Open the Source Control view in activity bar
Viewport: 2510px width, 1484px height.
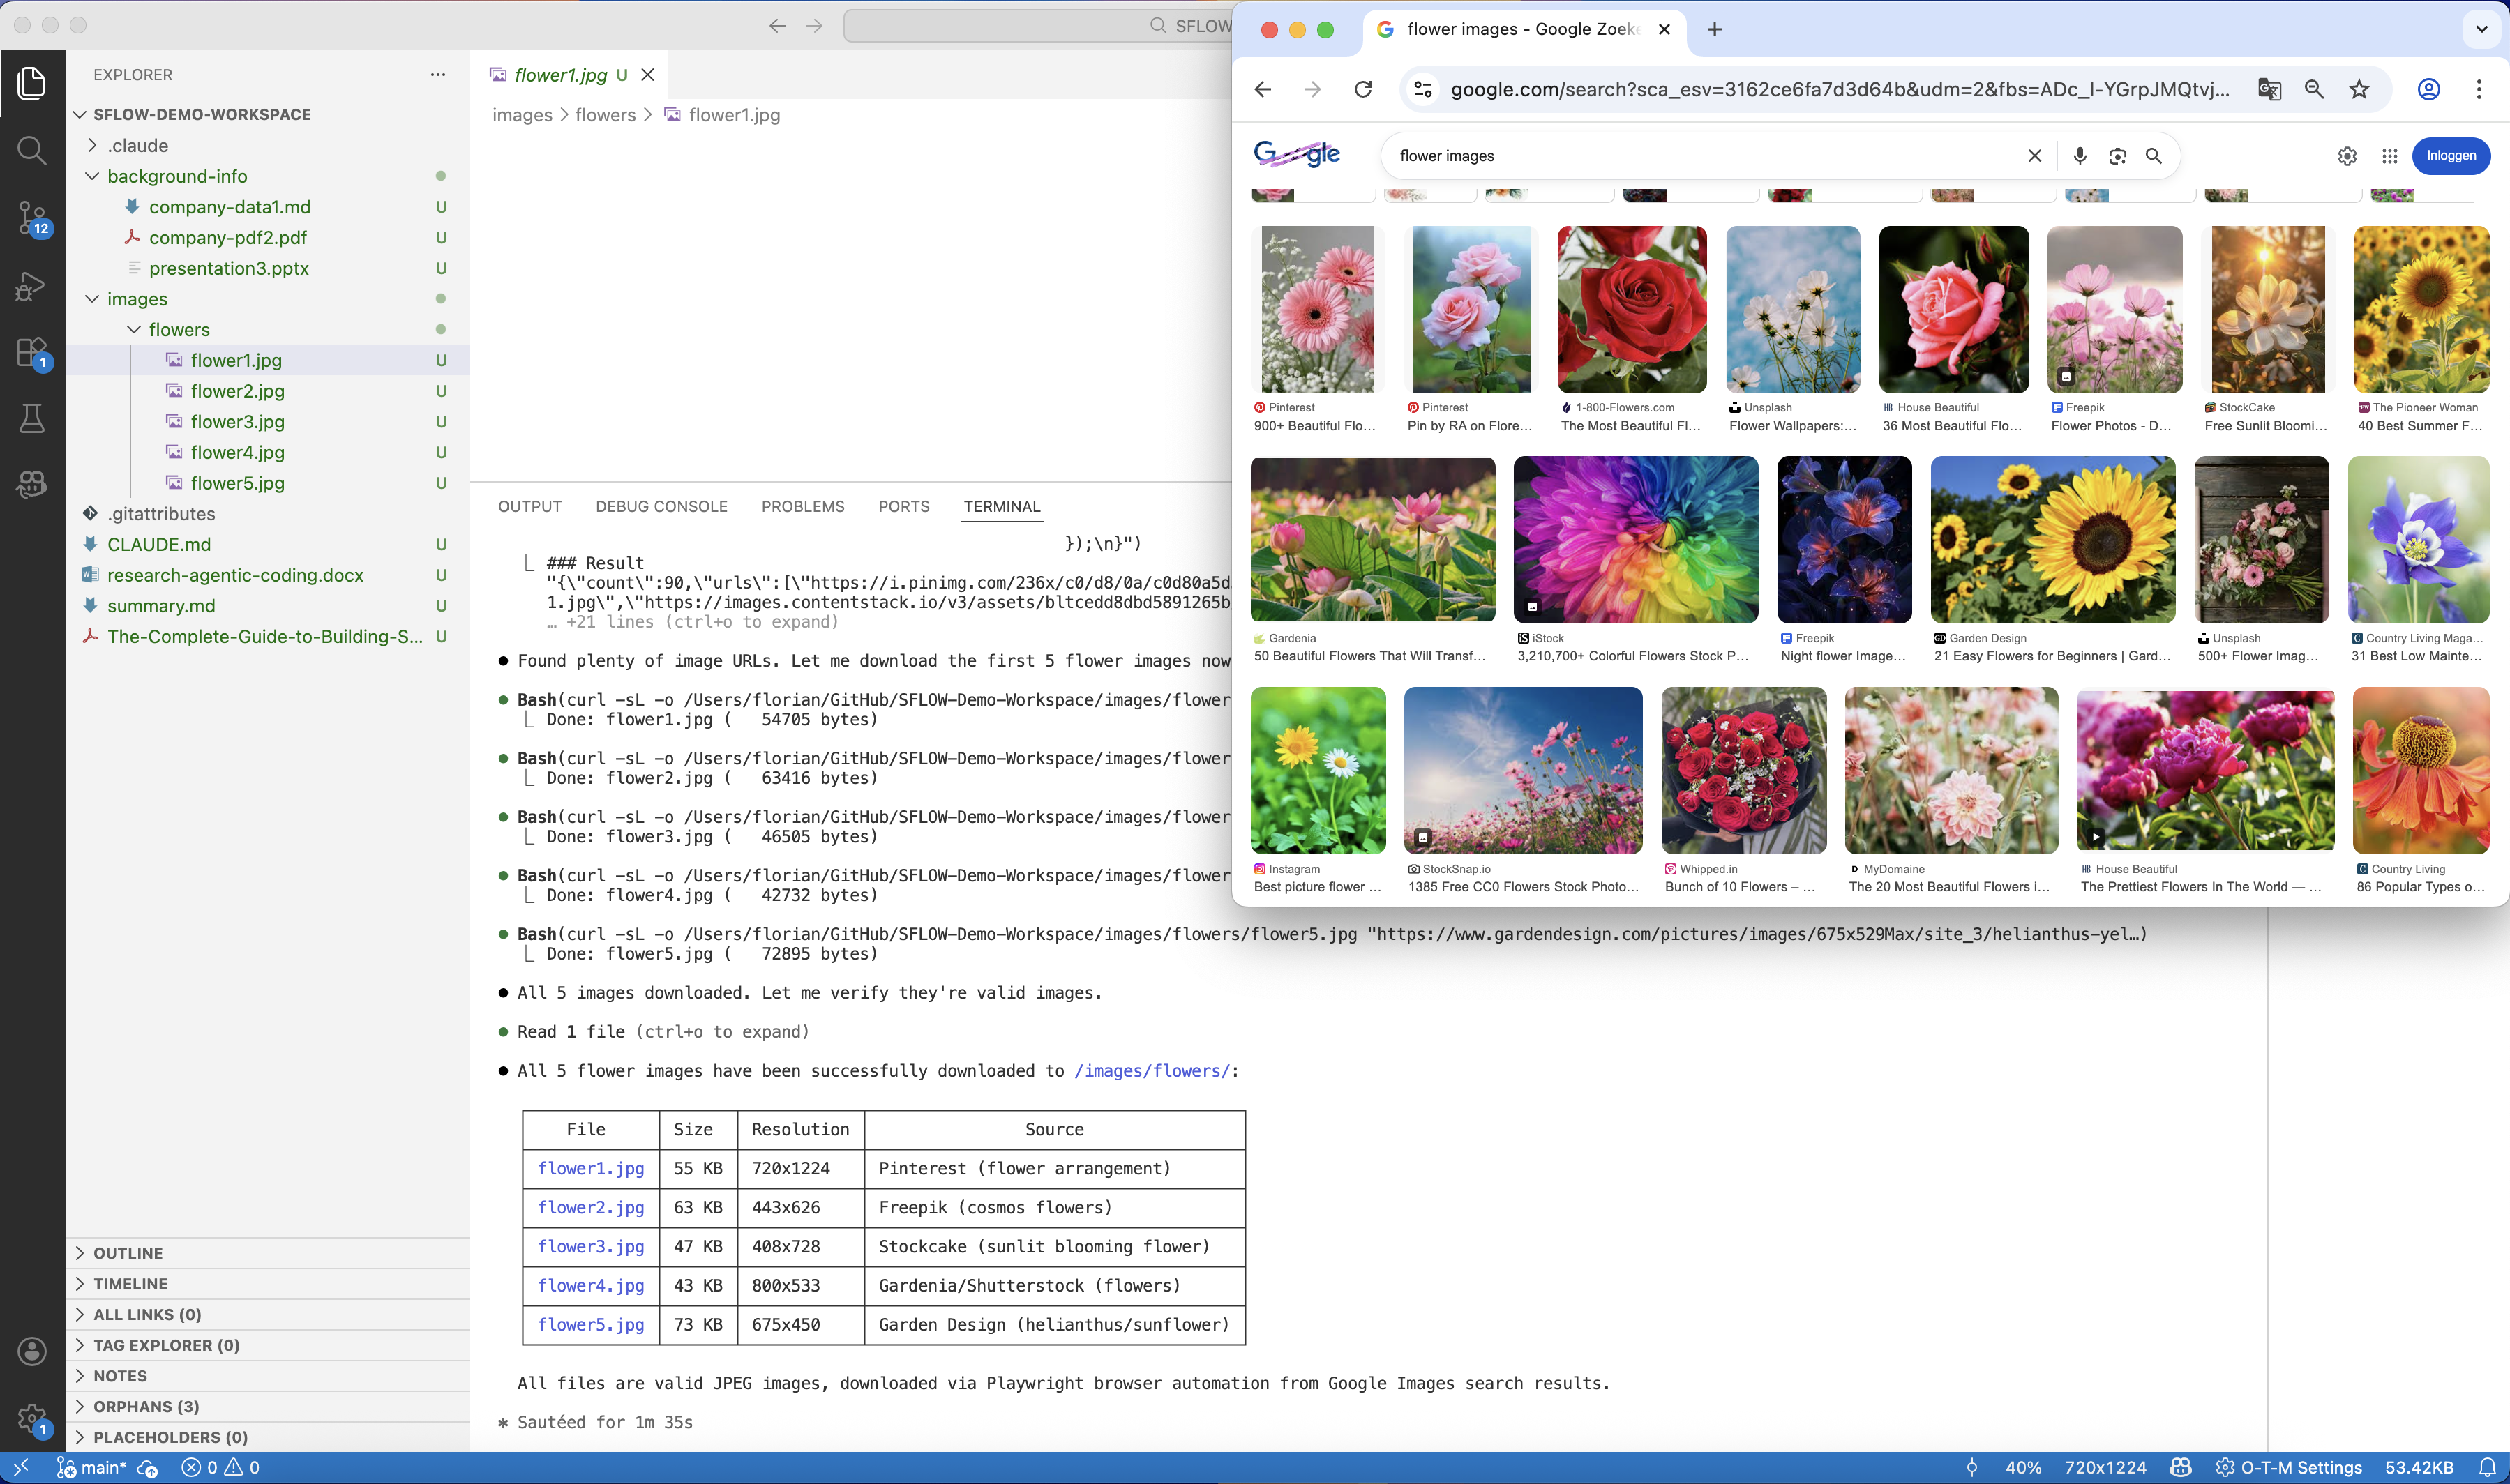pyautogui.click(x=32, y=218)
